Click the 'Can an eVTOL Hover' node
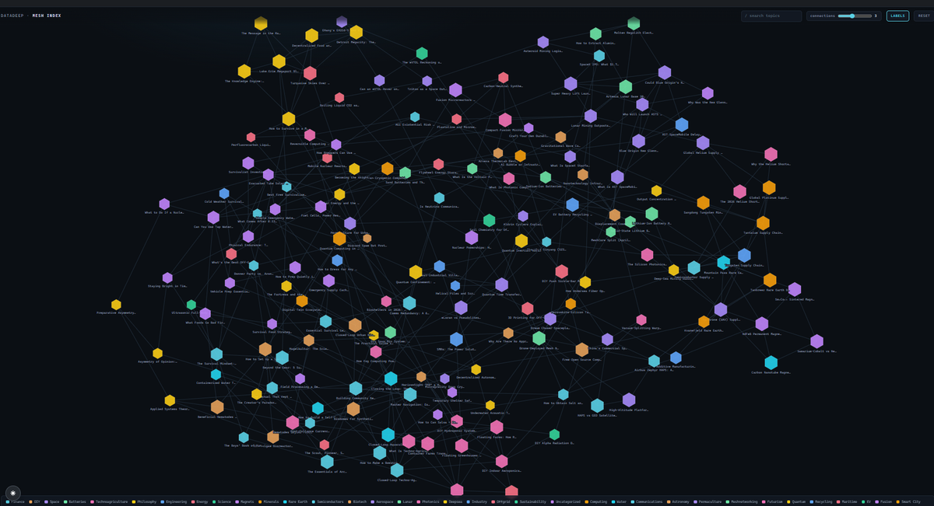Image resolution: width=934 pixels, height=506 pixels. coord(379,81)
